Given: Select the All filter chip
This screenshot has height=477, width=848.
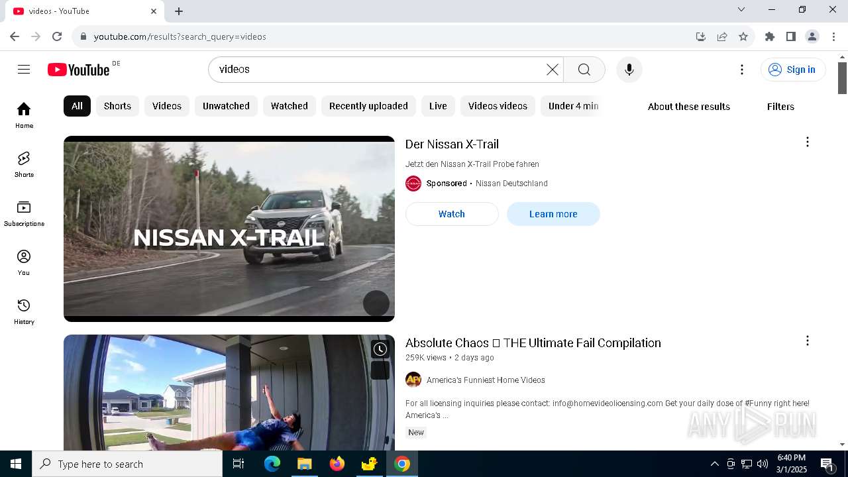Looking at the screenshot, I should tap(77, 106).
